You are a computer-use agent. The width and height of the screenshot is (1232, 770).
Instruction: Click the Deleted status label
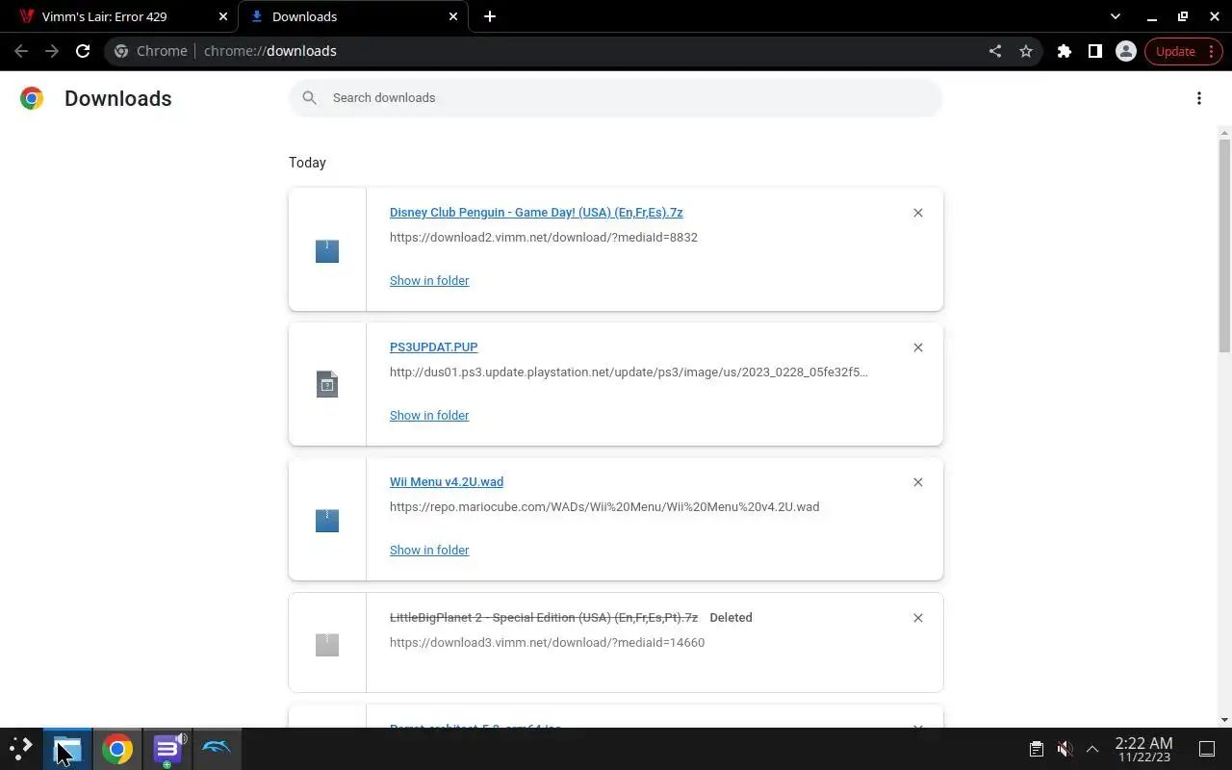coord(731,617)
